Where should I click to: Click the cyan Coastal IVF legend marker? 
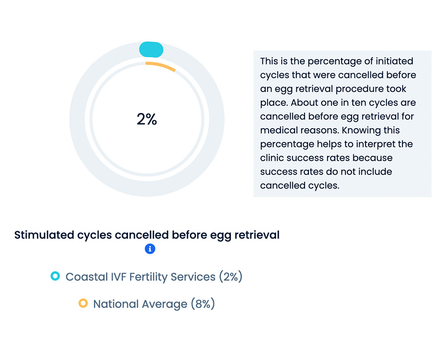point(55,276)
